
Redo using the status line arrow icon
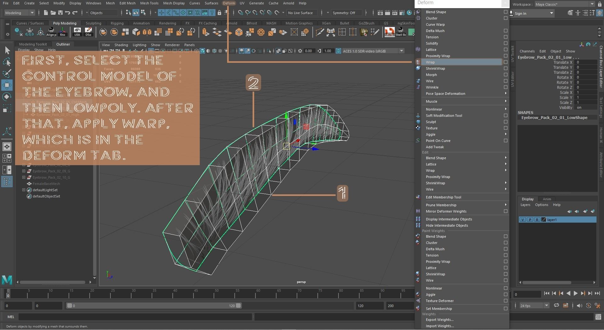point(75,13)
